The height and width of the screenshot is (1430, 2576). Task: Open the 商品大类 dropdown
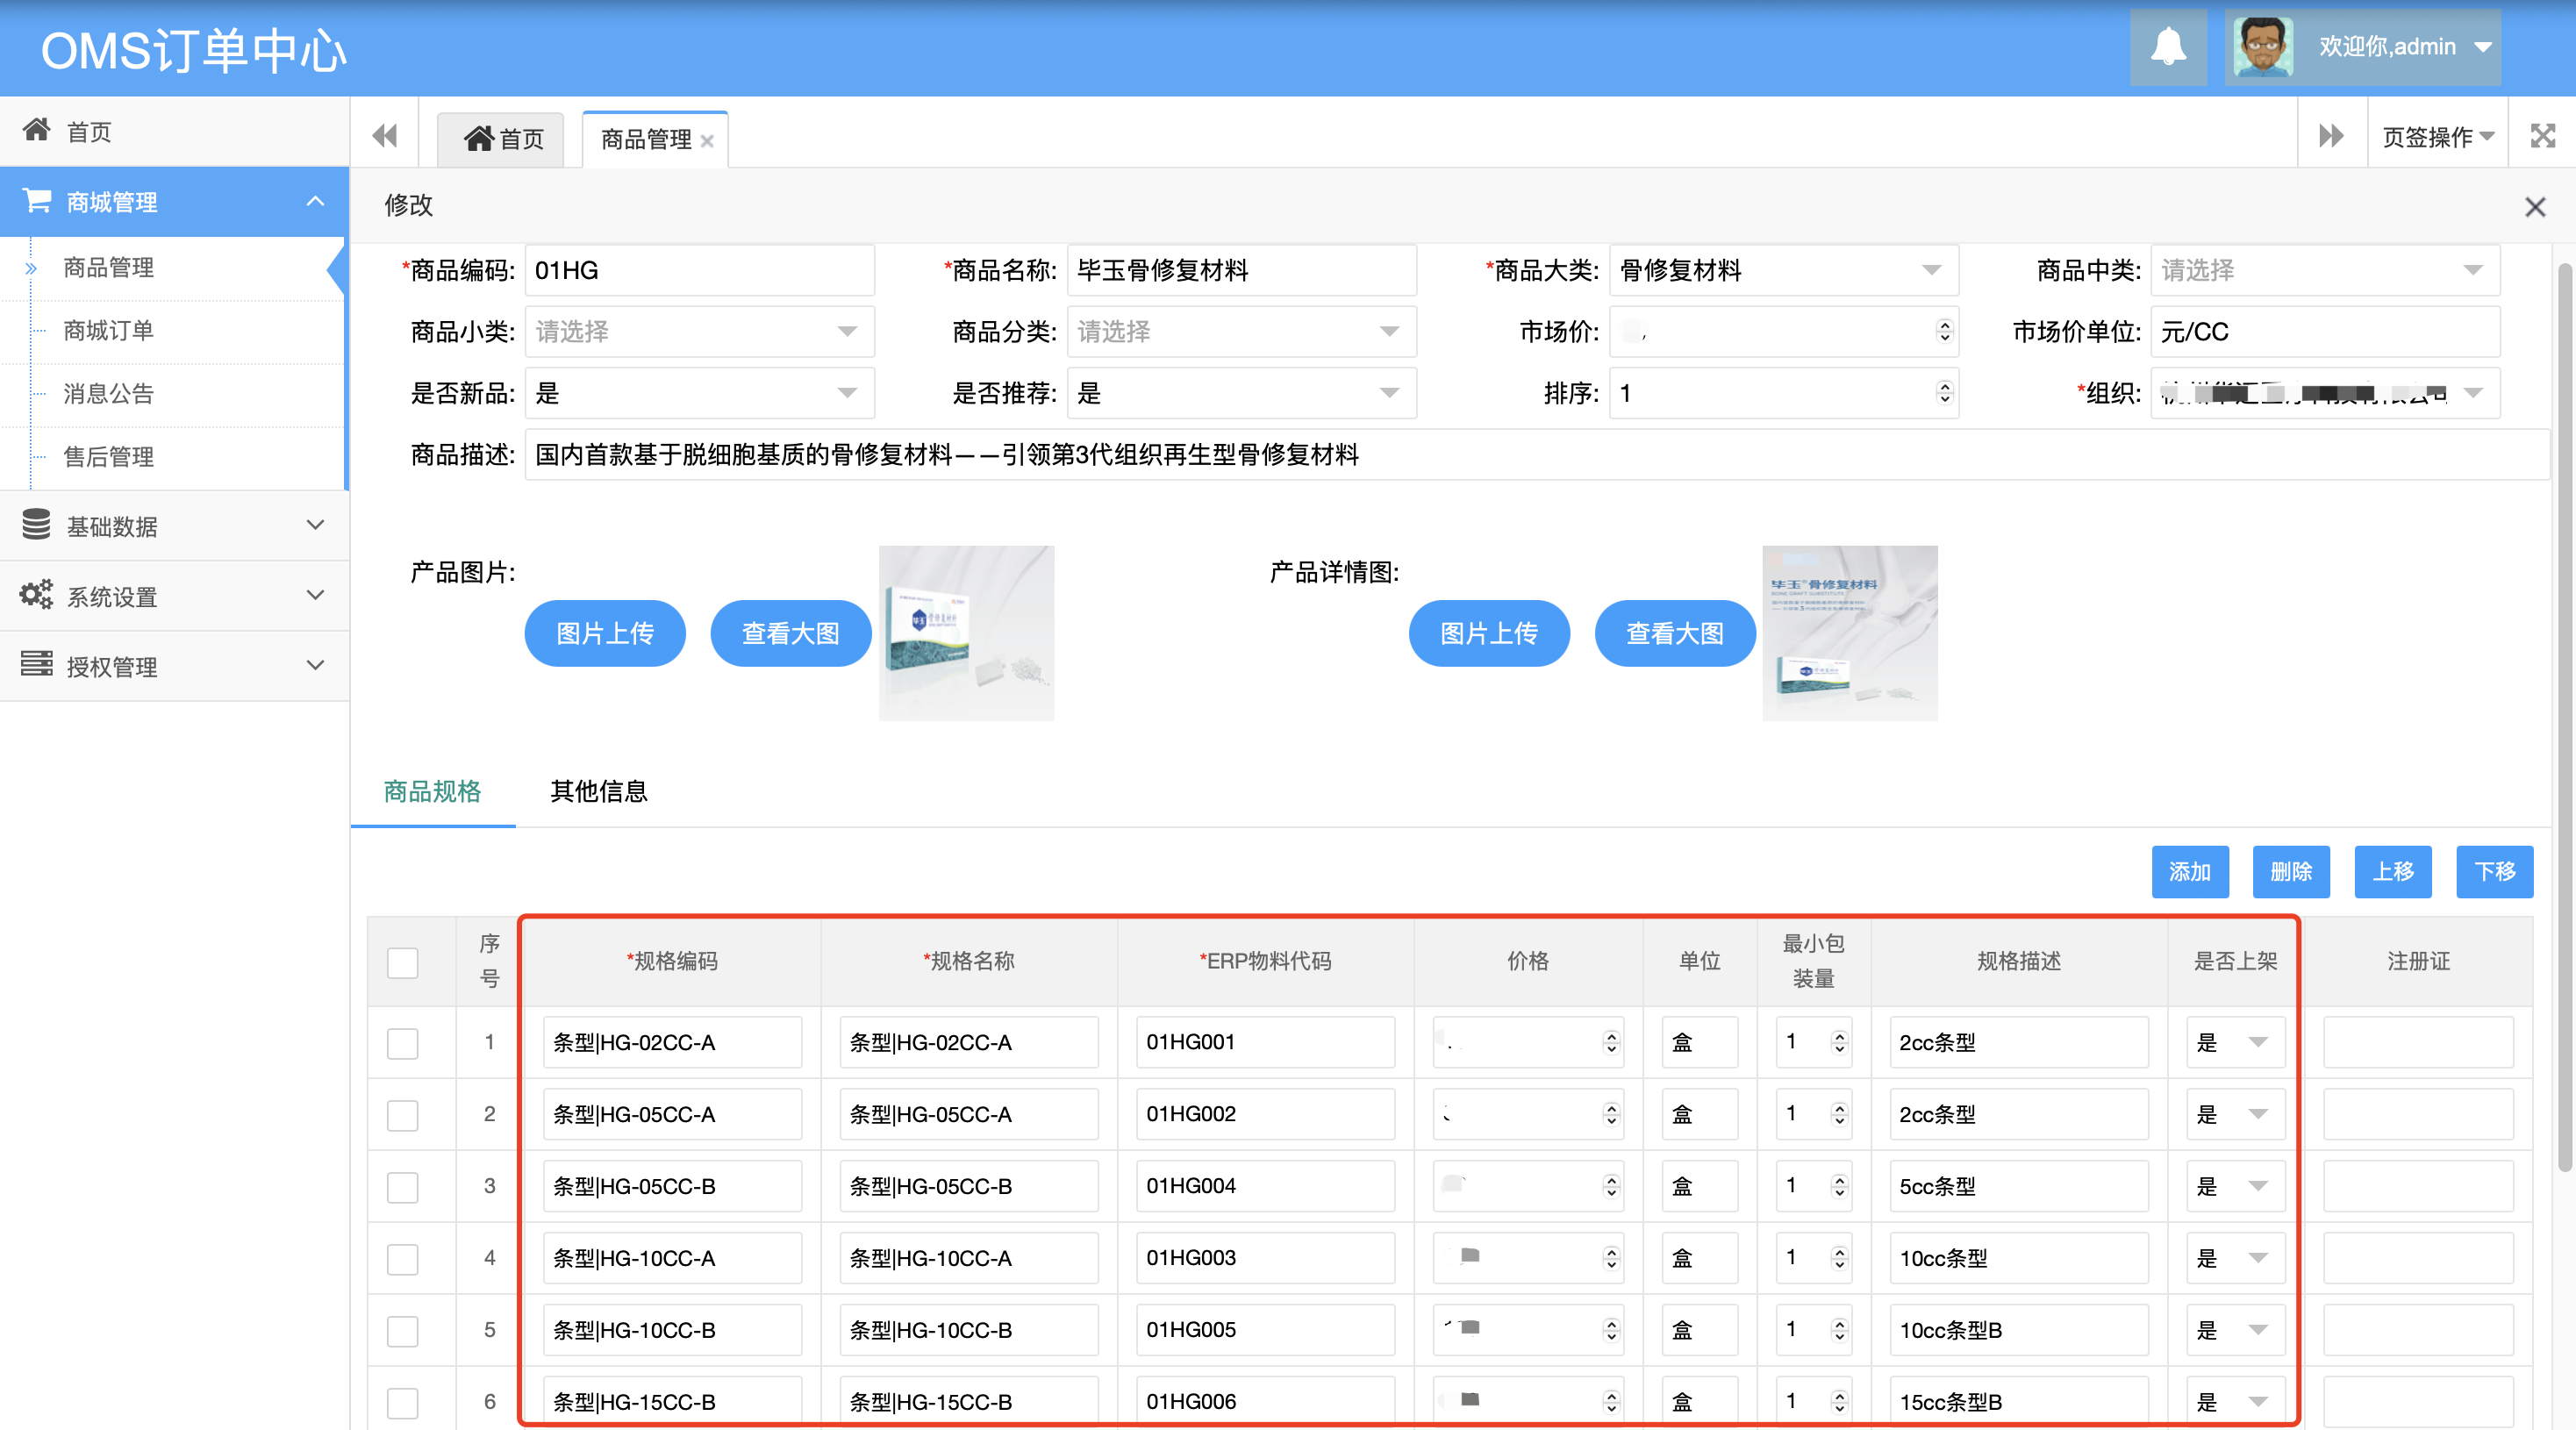tap(1783, 270)
